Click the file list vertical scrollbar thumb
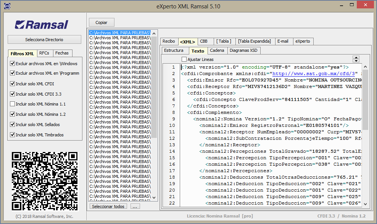377x224 pixels. pos(154,87)
